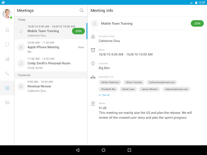Select attendee chip Adrian Delamico
Screen dimensions: 207x155
(110, 82)
